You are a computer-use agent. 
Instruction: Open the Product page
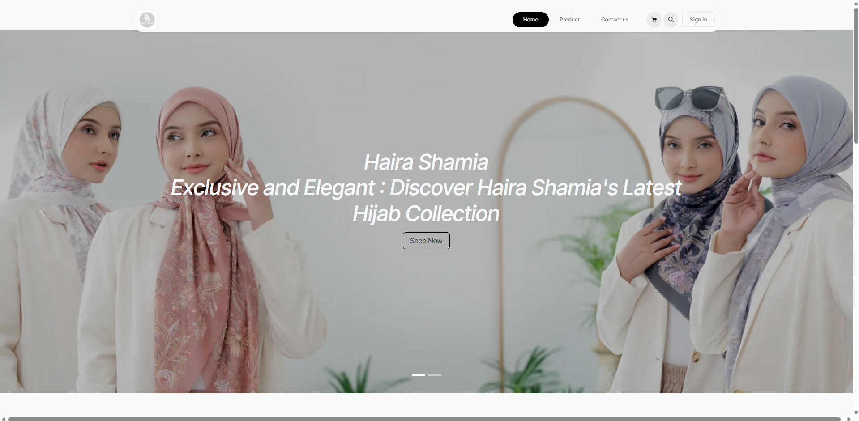coord(569,20)
